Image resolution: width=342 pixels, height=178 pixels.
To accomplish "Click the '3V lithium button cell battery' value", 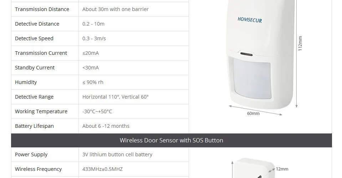I will (x=117, y=154).
